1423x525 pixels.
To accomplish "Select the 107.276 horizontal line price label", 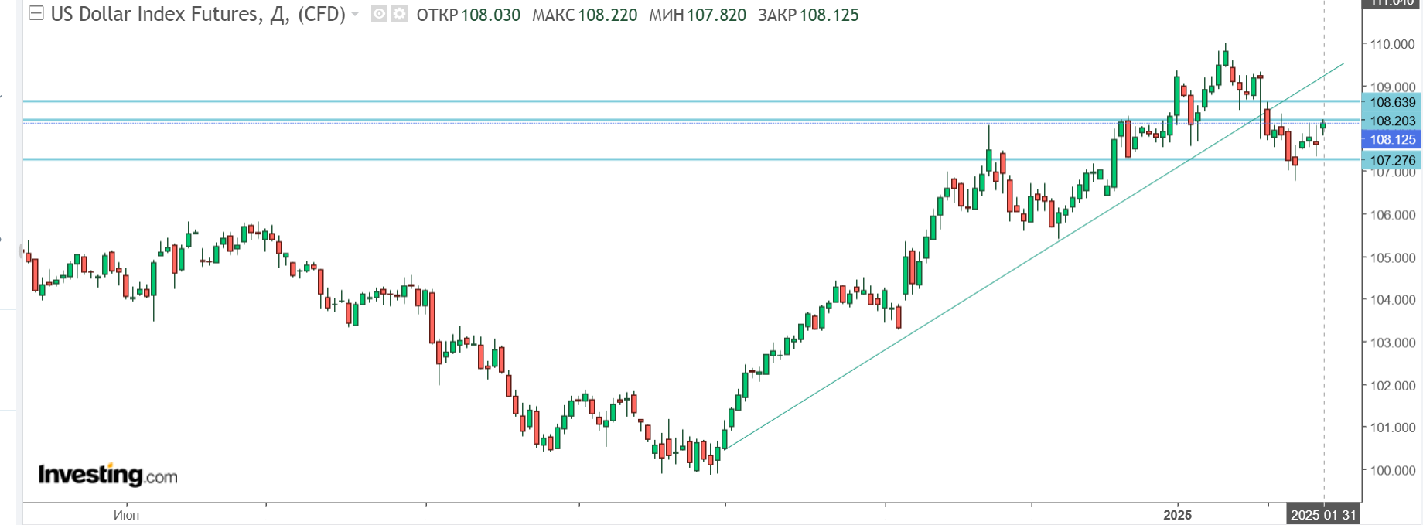I will pyautogui.click(x=1392, y=160).
